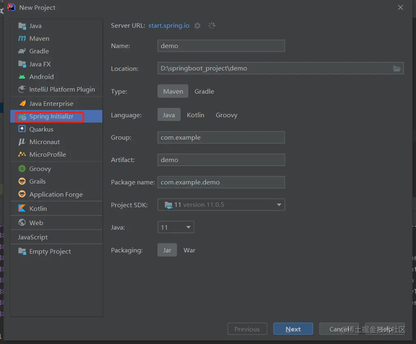The height and width of the screenshot is (344, 416).
Task: Click the Name field containing demo
Action: pos(221,46)
